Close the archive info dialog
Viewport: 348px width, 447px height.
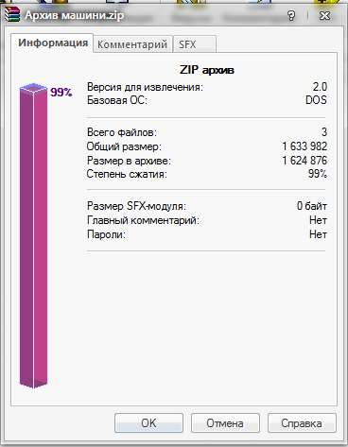[x=324, y=15]
